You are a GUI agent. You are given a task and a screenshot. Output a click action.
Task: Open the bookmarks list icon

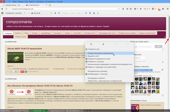pos(131,9)
